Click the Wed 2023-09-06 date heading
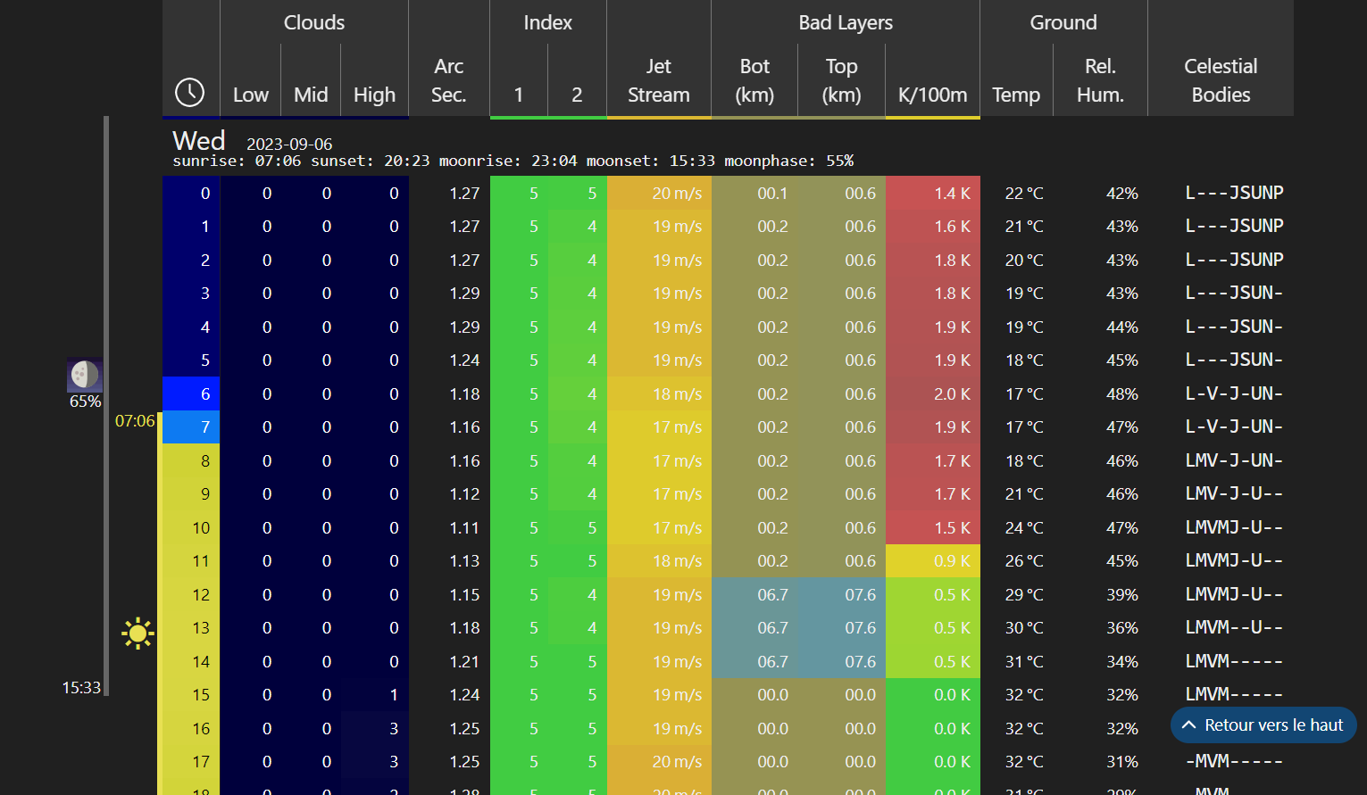The height and width of the screenshot is (795, 1367). point(252,142)
